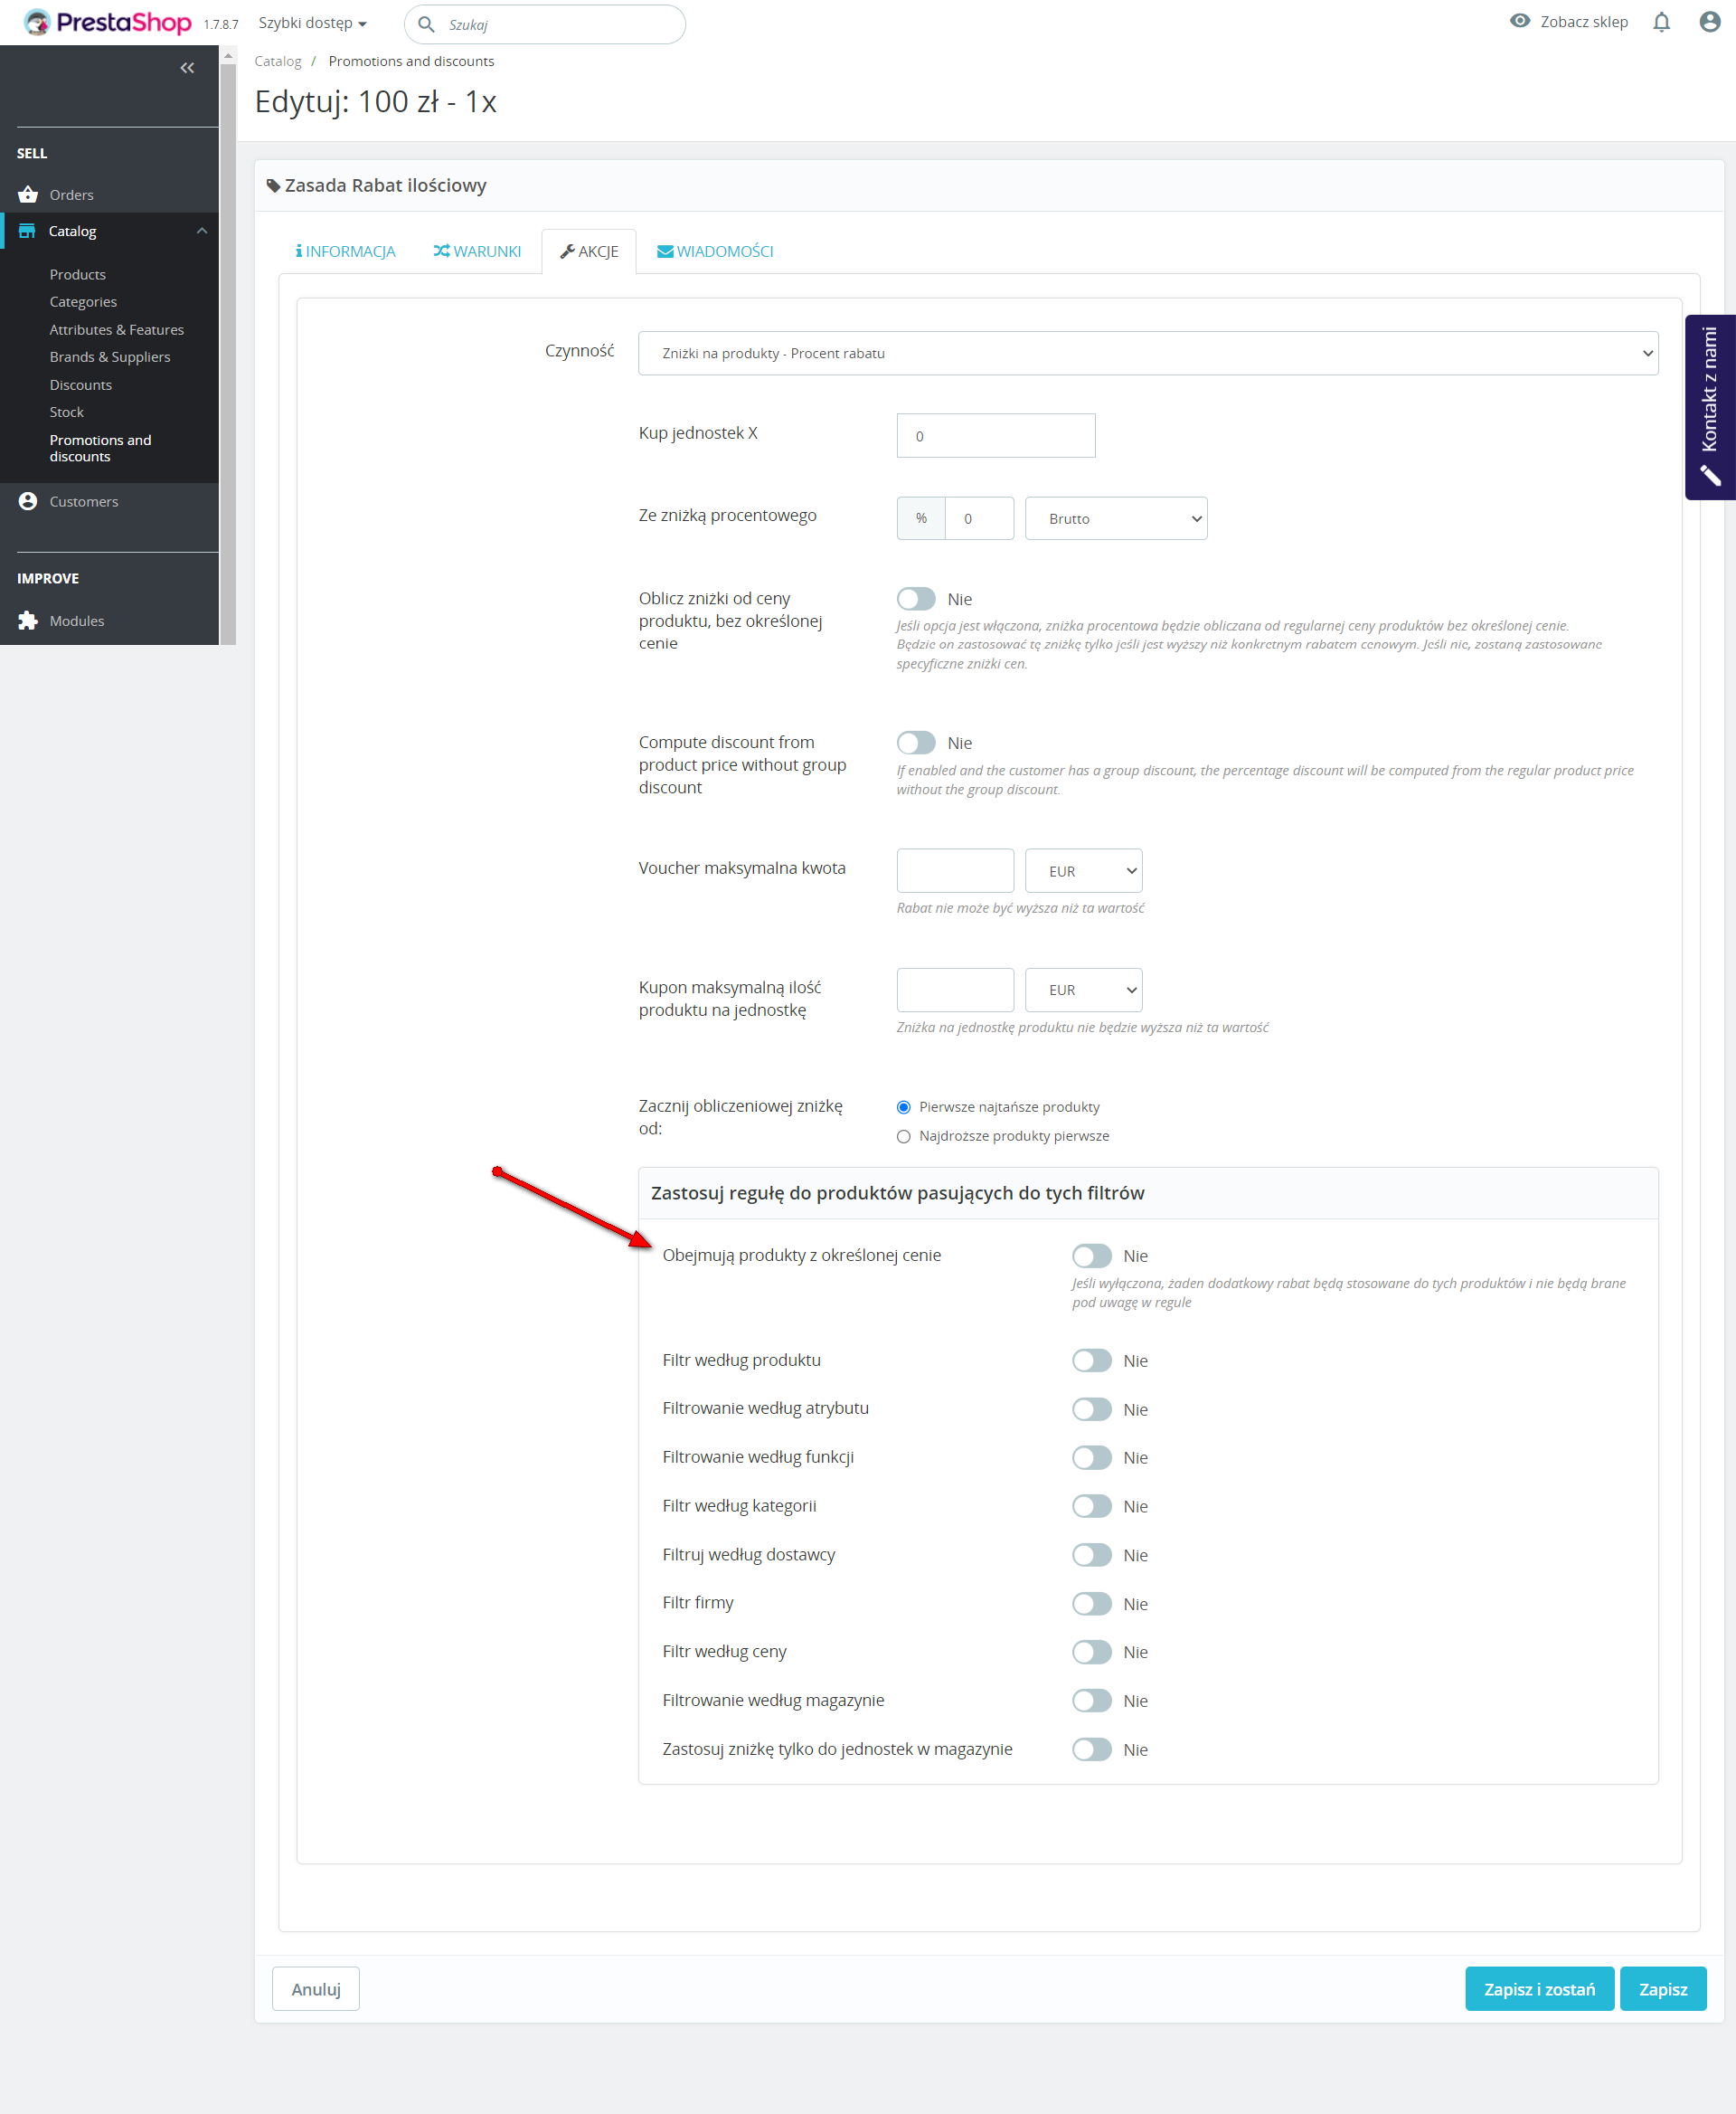Viewport: 1736px width, 2114px height.
Task: Toggle Obejmują produkty z określonej cenie switch
Action: (1091, 1256)
